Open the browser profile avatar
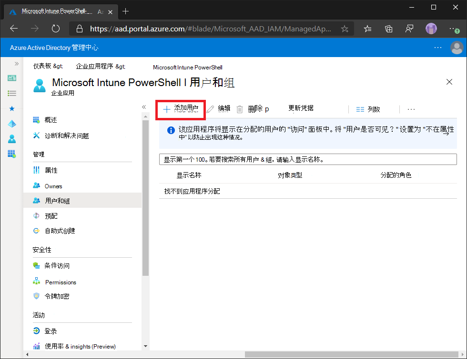 point(431,29)
